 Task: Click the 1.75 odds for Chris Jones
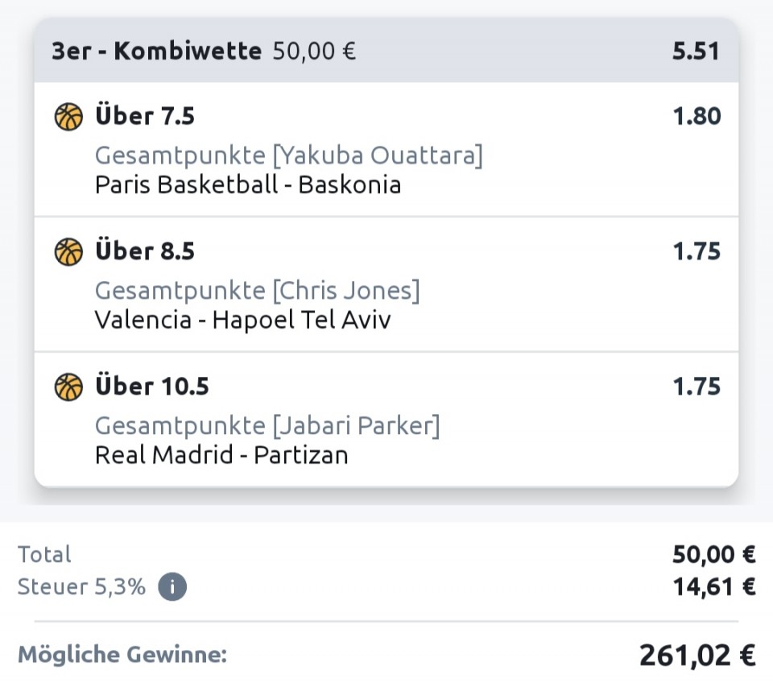697,252
